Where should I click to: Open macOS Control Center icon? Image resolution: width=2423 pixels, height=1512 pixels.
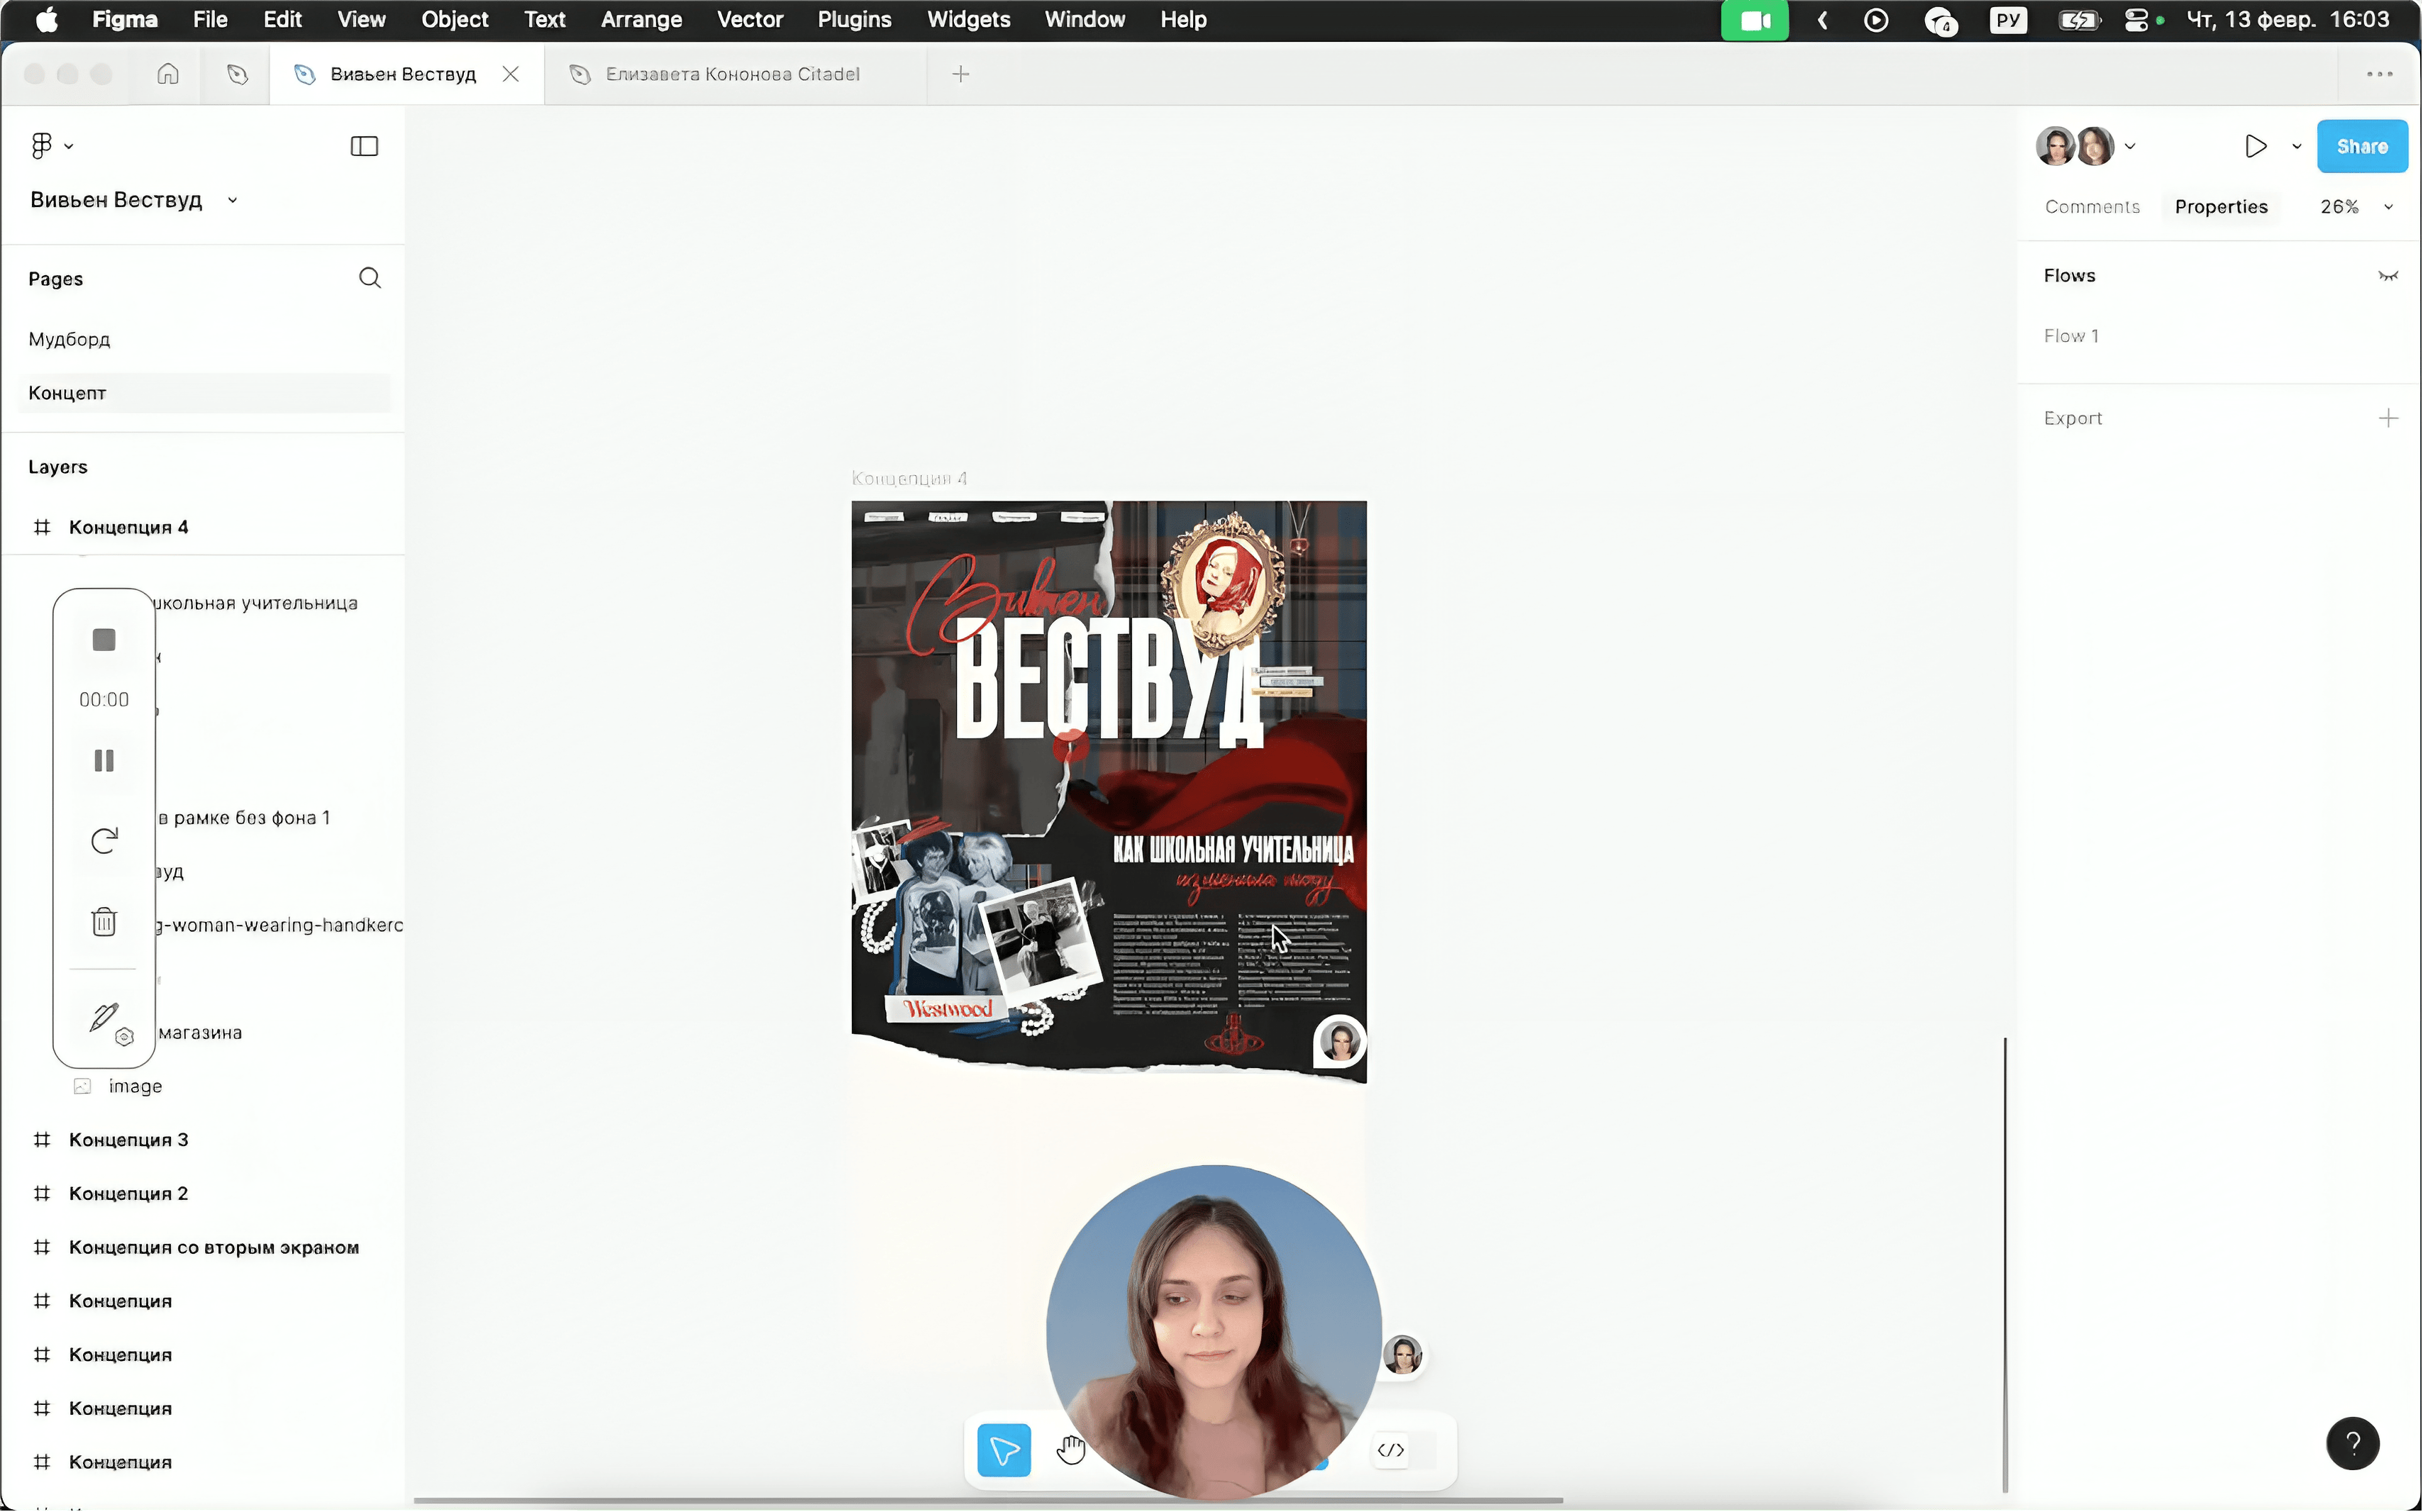(2137, 20)
